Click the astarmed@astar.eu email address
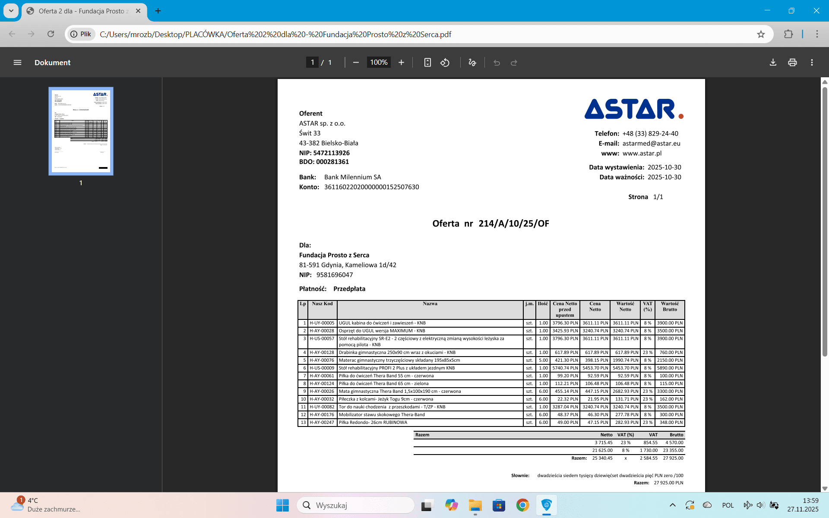The height and width of the screenshot is (518, 829). click(x=651, y=143)
